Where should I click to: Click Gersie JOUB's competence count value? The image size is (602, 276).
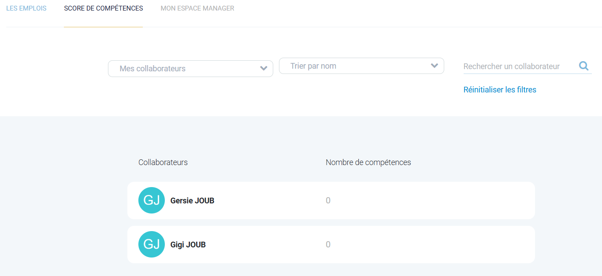coord(328,201)
